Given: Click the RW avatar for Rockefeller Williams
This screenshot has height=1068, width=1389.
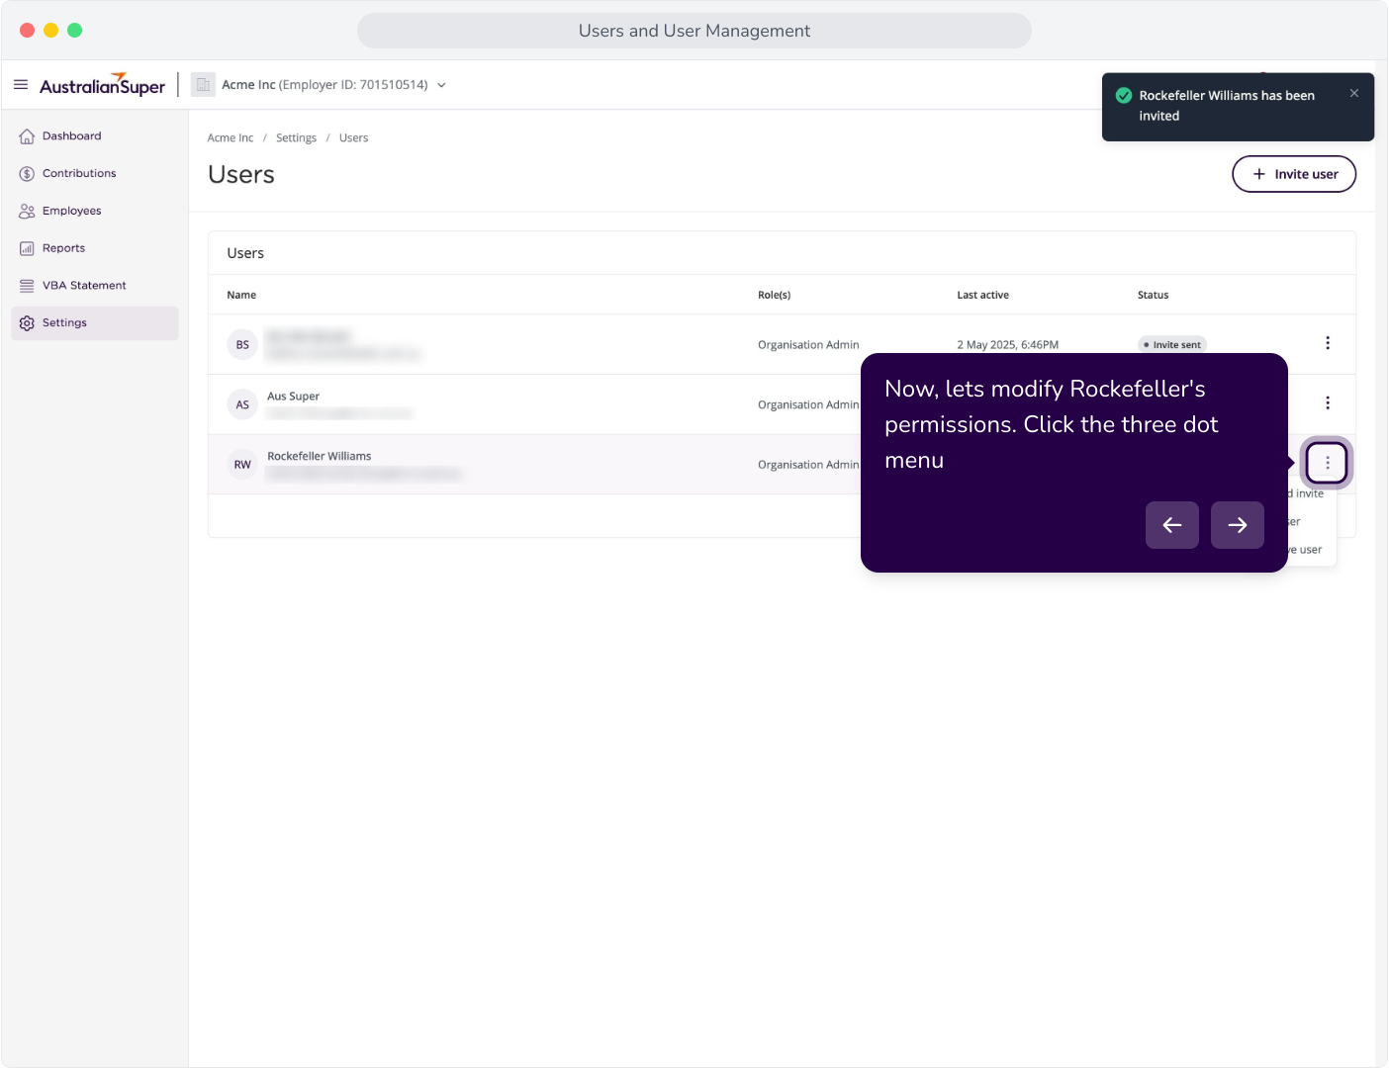Looking at the screenshot, I should [x=242, y=465].
